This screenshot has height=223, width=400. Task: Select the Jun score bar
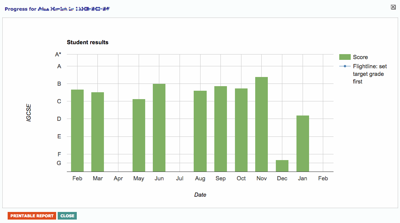tap(159, 128)
